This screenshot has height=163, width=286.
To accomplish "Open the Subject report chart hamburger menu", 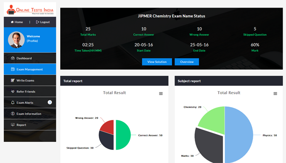I will coord(275,94).
